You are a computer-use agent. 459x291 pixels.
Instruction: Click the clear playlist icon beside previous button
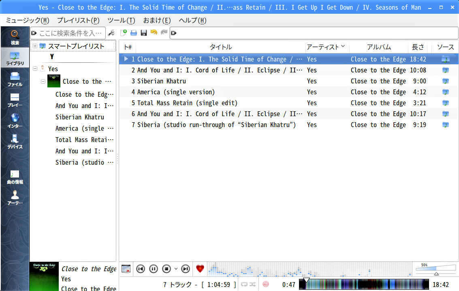[126, 269]
